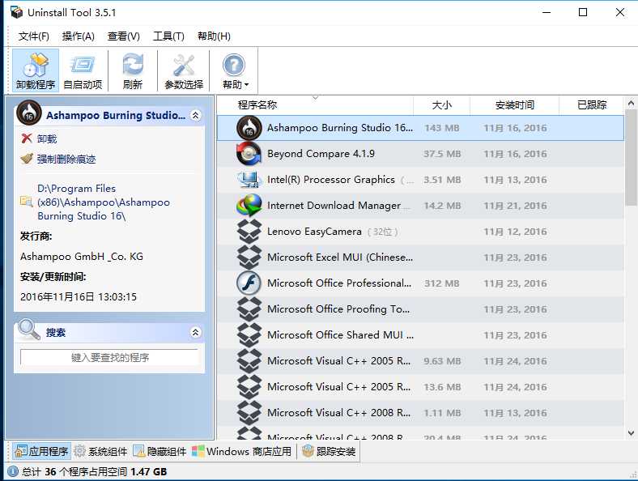Click the 11月 12, 2016 date cell
This screenshot has width=638, height=481.
pyautogui.click(x=515, y=232)
